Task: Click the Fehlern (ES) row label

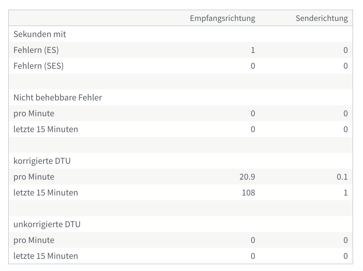Action: click(x=36, y=50)
